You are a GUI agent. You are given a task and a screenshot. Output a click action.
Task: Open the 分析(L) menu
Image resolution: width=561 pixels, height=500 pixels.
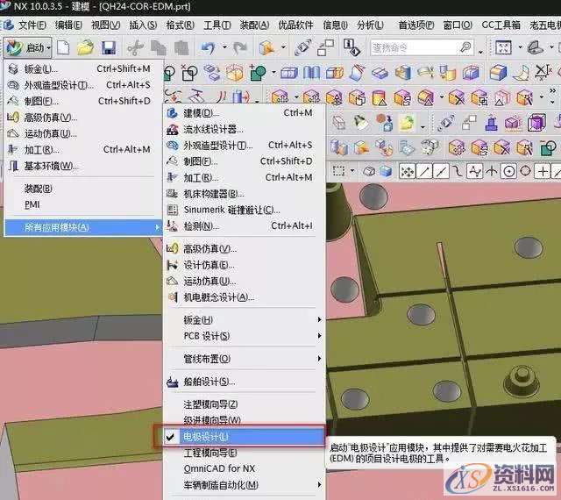click(370, 25)
